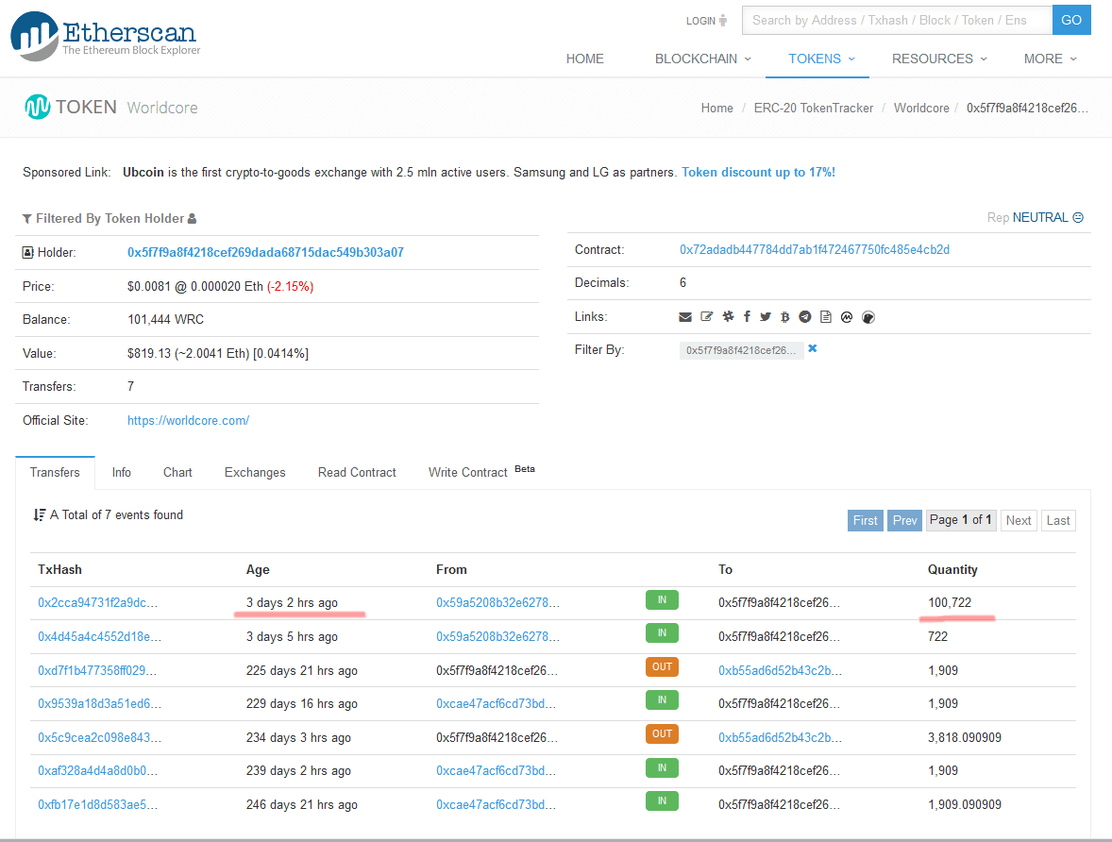Click the LOGIN link with user icon
The height and width of the screenshot is (842, 1112).
click(706, 21)
